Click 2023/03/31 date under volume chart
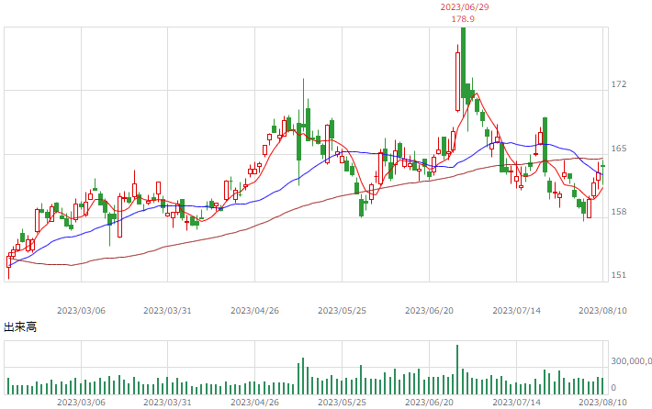Image resolution: width=652 pixels, height=409 pixels. tap(167, 403)
